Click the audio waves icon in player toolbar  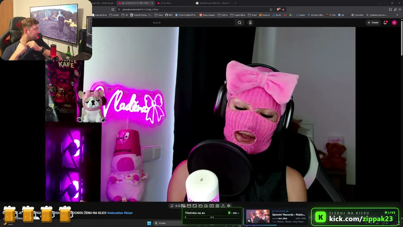pyautogui.click(x=178, y=206)
